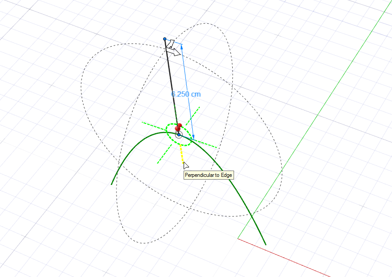This screenshot has height=277, width=392.
Task: Click the red axis line
Action: [x=284, y=257]
